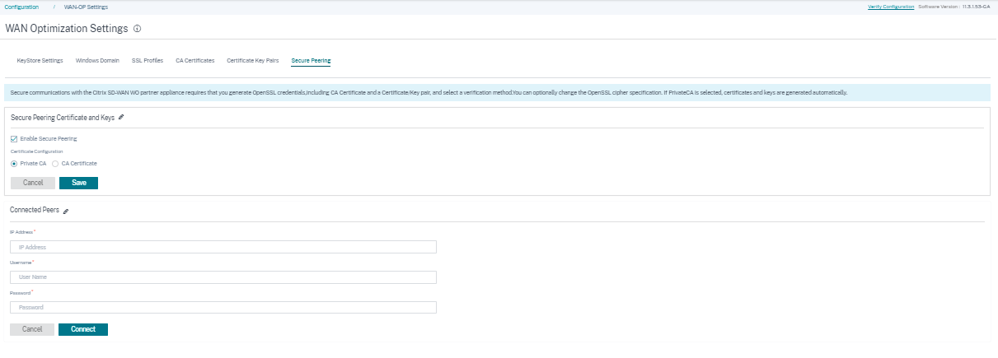Screen dimensions: 998x358
Task: Save the secure peering certificate settings
Action: (x=79, y=183)
